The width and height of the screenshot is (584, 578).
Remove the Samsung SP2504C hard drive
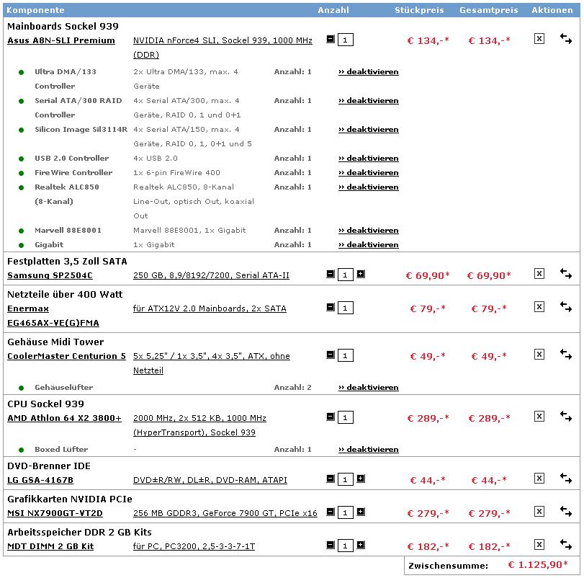pos(539,274)
